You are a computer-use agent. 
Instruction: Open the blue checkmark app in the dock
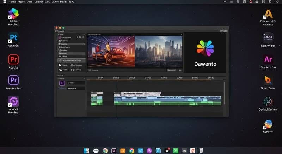[140, 151]
